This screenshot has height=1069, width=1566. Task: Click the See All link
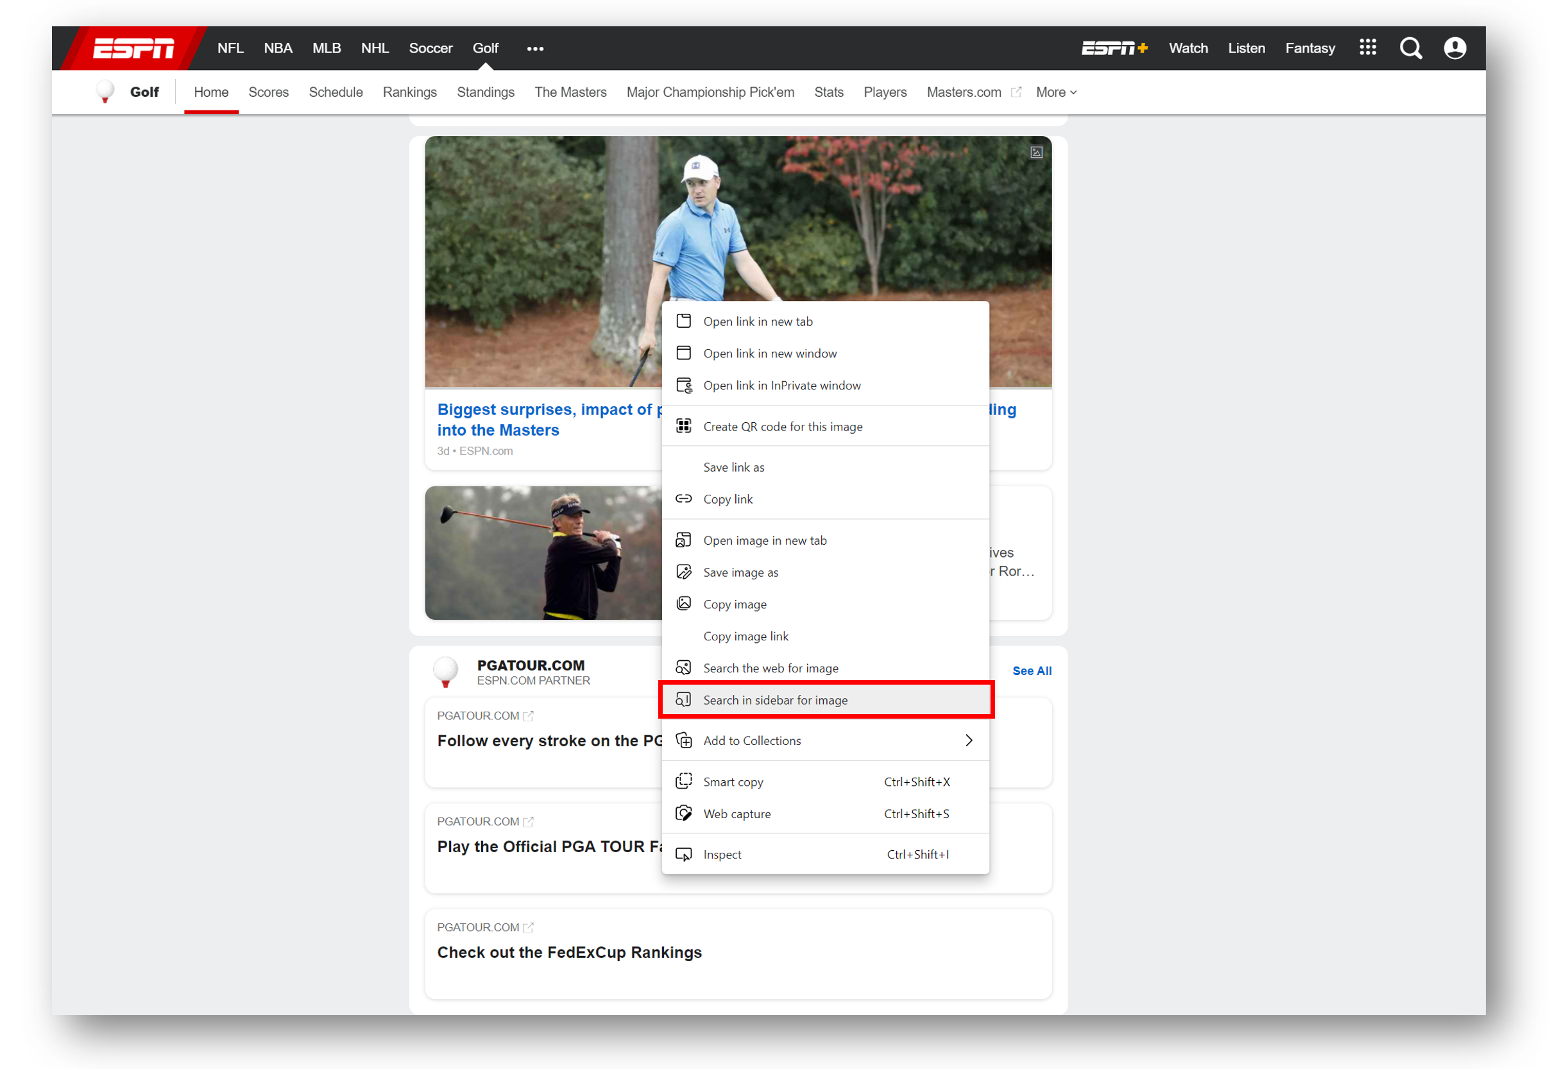(1032, 671)
